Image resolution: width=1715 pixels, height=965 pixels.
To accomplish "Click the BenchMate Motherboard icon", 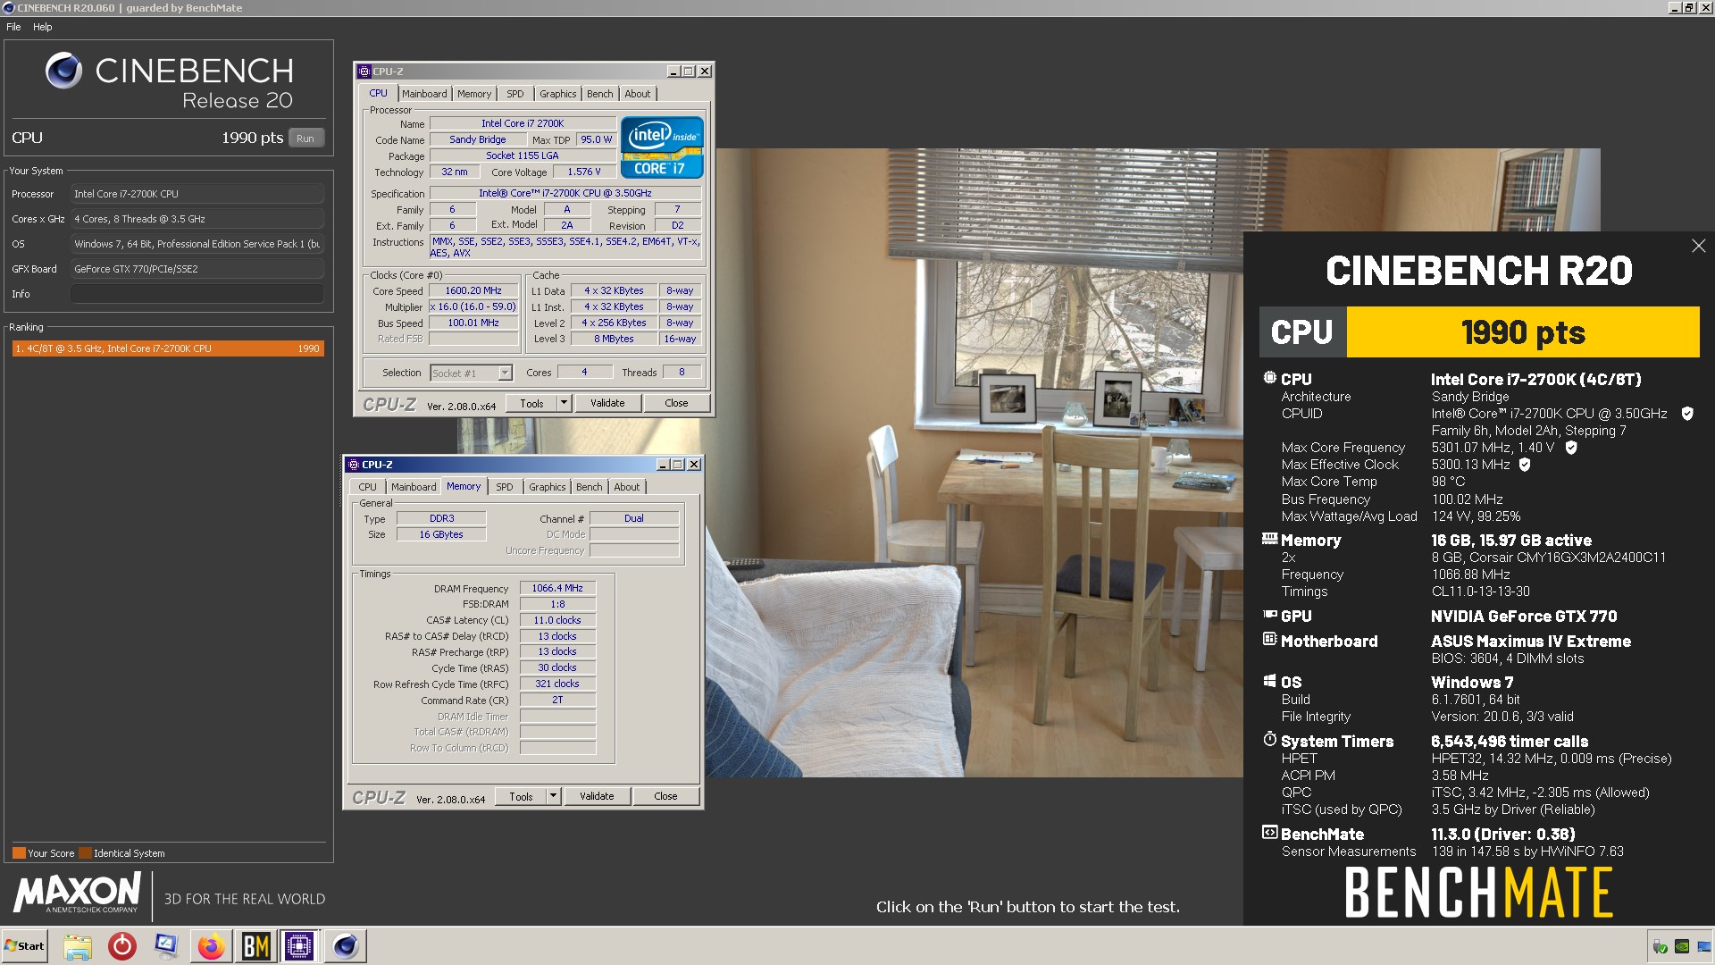I will (1269, 640).
